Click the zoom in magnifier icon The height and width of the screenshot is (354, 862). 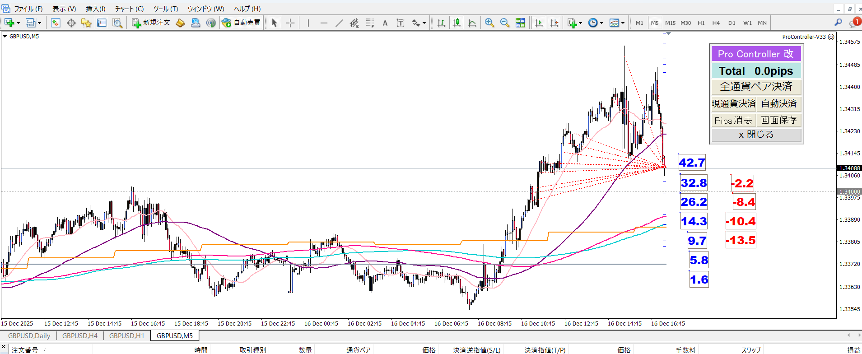(x=489, y=23)
